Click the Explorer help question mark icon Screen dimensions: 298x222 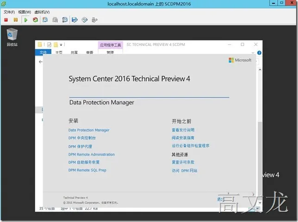point(259,53)
